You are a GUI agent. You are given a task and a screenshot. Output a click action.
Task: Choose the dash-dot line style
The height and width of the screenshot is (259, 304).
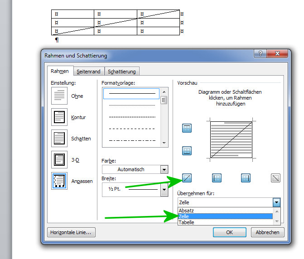click(131, 140)
